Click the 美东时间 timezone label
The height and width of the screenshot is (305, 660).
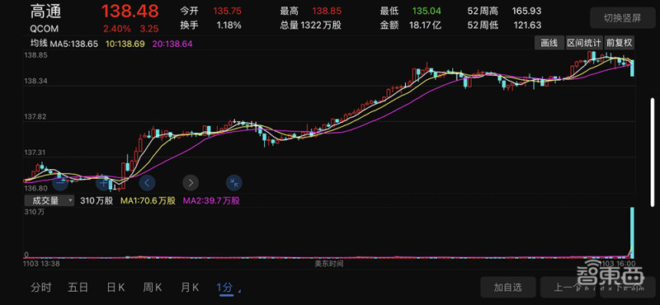coord(329,263)
